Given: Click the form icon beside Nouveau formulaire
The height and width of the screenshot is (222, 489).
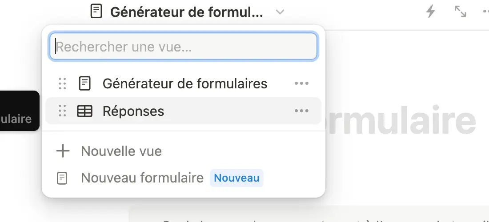Looking at the screenshot, I should tap(62, 178).
